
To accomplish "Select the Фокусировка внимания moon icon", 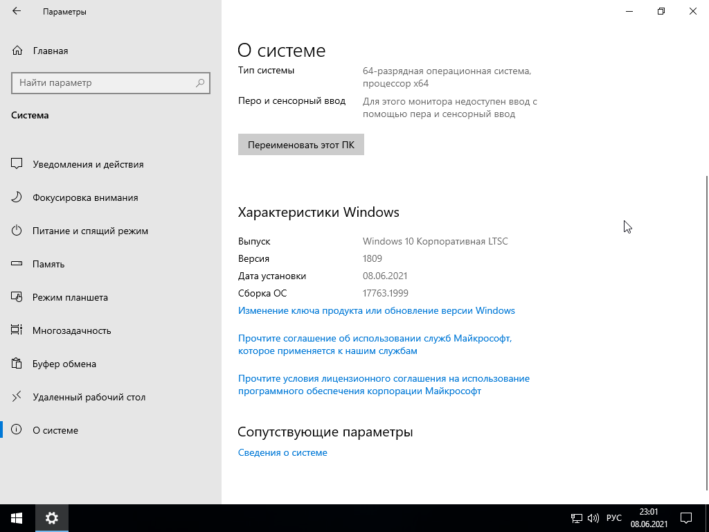I will point(17,197).
